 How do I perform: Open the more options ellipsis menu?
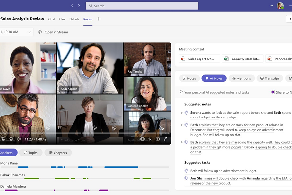point(271,6)
